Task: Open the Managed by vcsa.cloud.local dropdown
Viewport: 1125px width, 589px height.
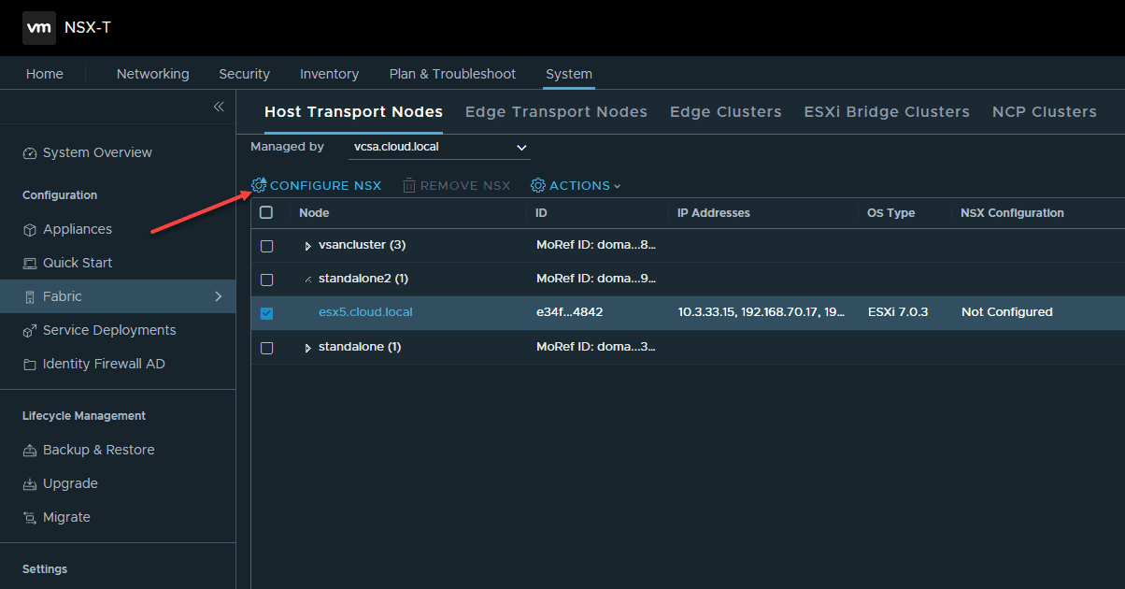Action: click(439, 147)
